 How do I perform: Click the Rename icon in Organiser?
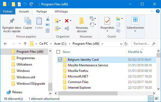pos(67,28)
